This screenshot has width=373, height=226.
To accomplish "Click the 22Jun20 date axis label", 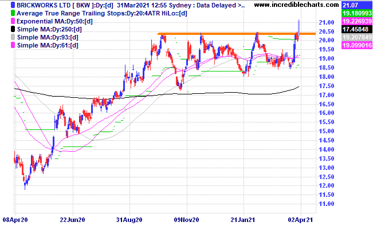I will click(72, 220).
